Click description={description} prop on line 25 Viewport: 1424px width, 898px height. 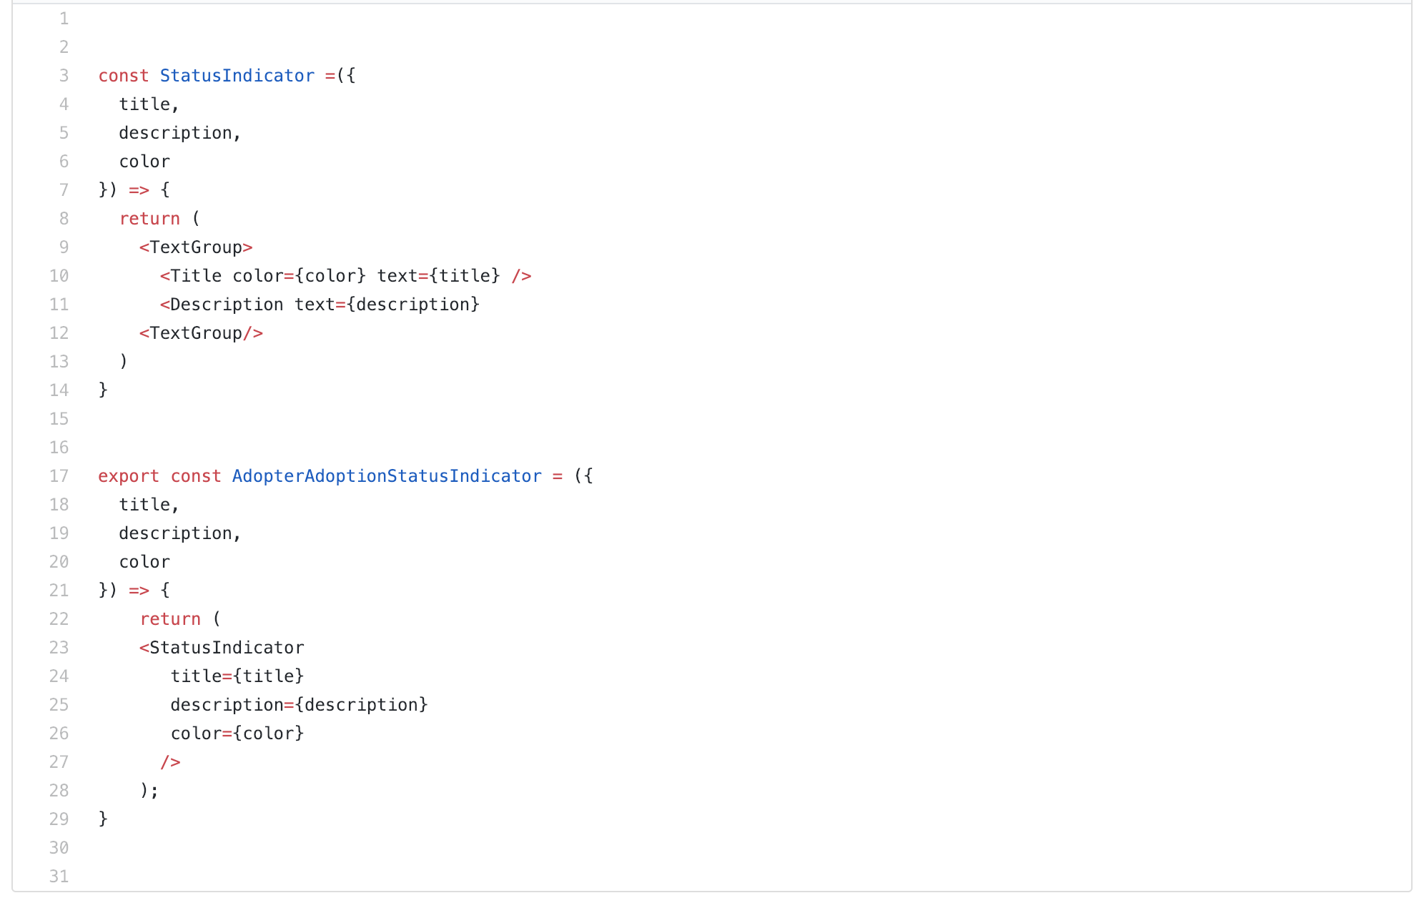[299, 705]
